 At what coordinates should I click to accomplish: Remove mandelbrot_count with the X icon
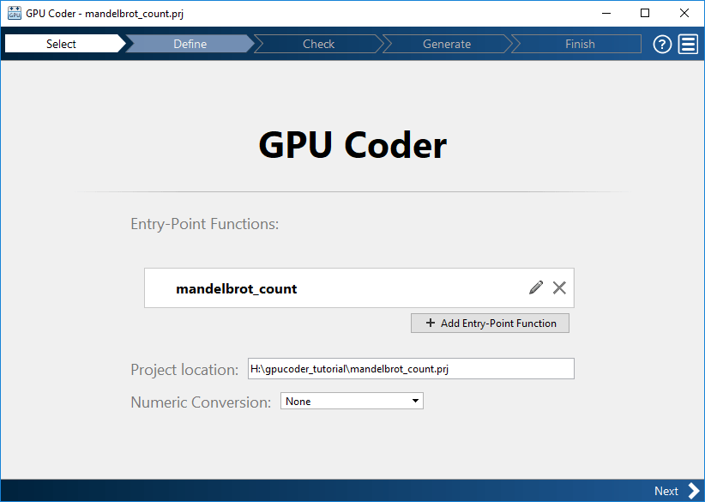point(559,287)
